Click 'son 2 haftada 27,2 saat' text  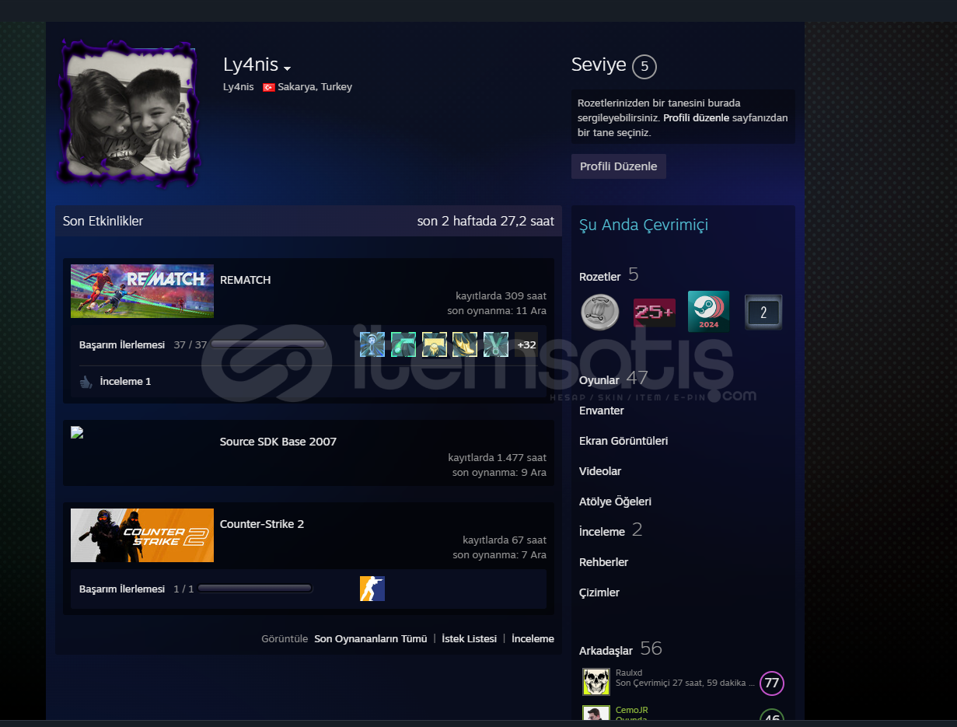(x=486, y=221)
